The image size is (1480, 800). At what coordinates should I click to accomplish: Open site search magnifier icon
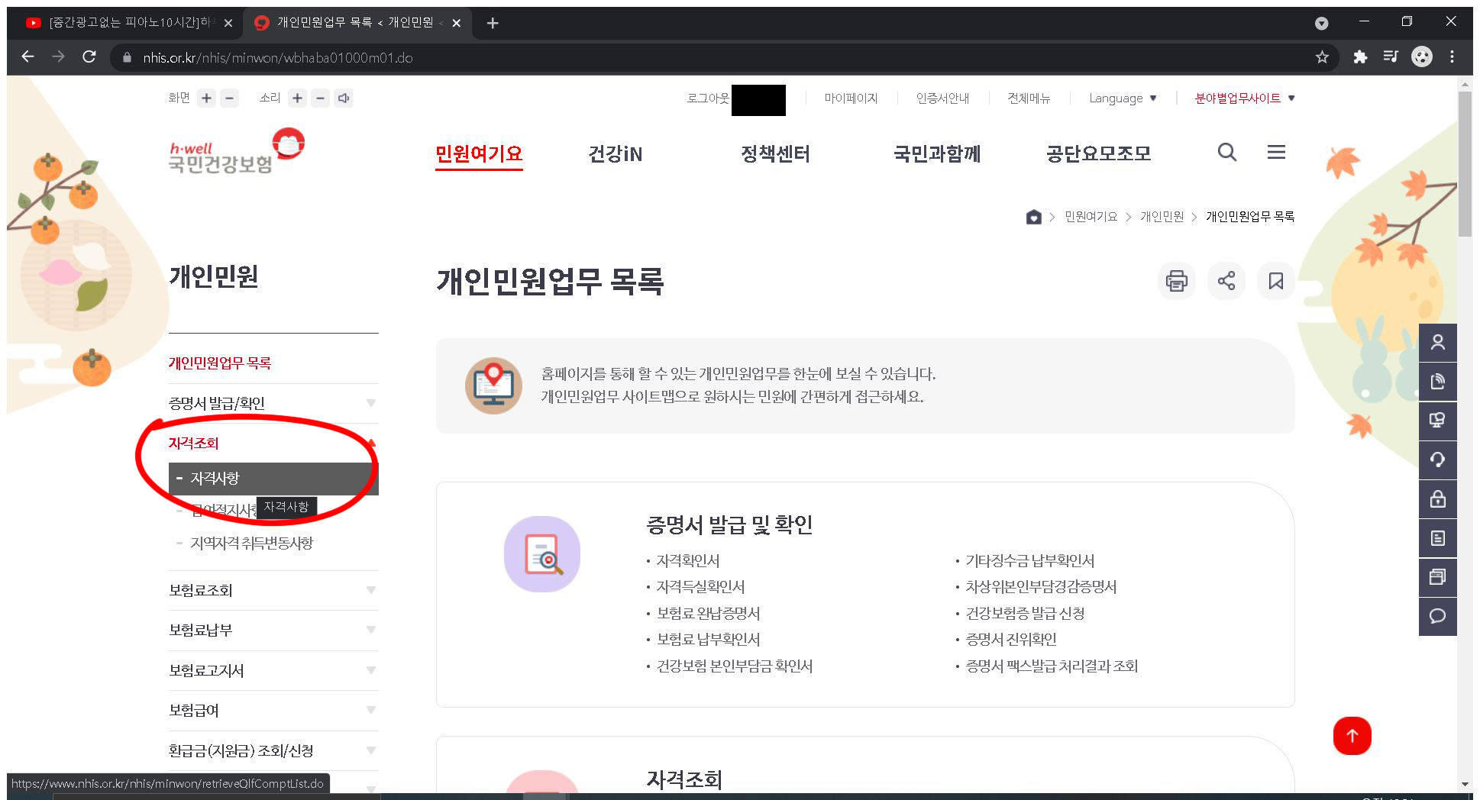(x=1227, y=153)
